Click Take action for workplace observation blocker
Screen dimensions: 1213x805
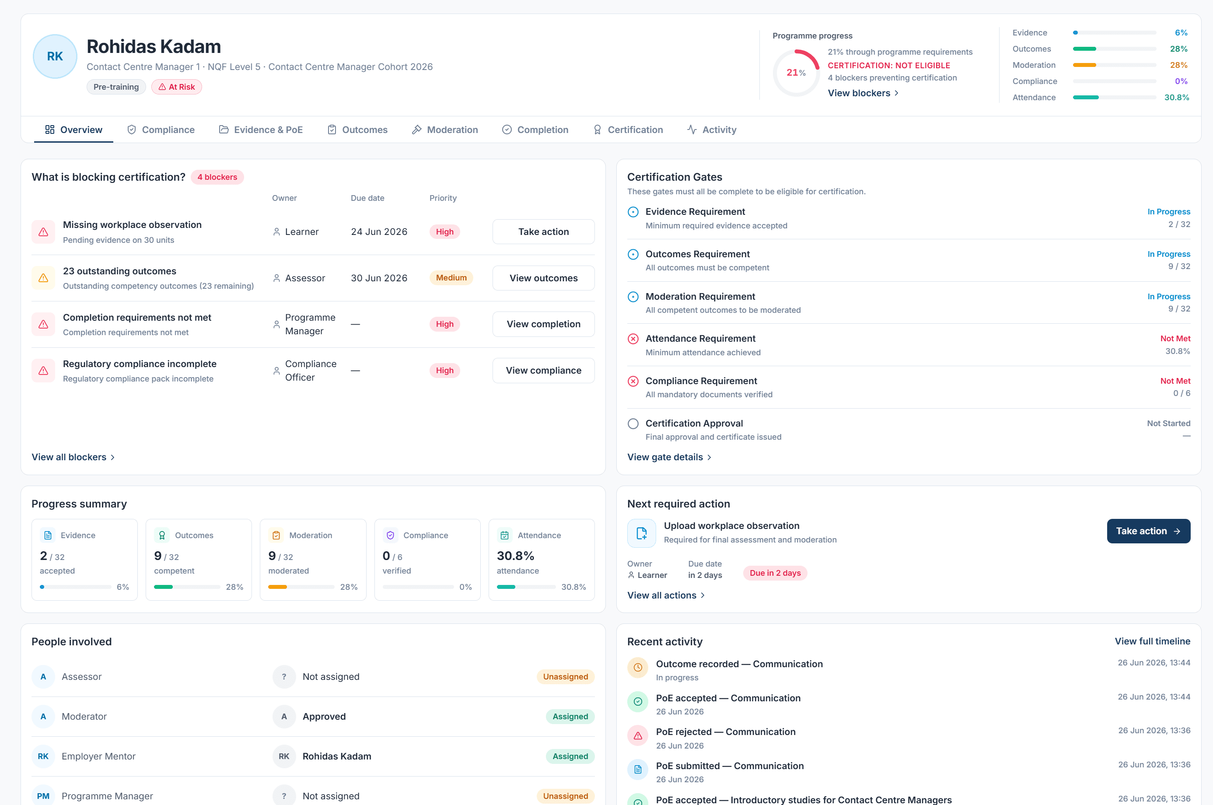click(x=543, y=231)
